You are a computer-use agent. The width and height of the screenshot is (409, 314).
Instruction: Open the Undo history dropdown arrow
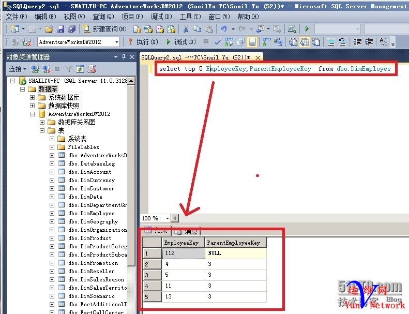tap(233, 29)
